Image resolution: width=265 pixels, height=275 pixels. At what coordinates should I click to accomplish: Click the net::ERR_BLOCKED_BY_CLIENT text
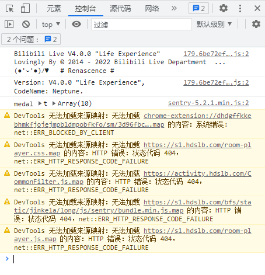tap(64, 133)
